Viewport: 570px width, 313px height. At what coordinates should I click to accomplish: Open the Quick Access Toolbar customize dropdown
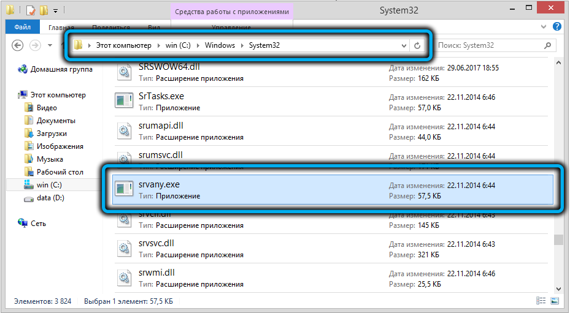tap(56, 11)
